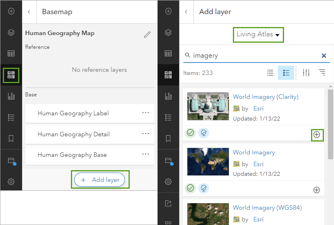Open Living Atlas source dropdown
This screenshot has width=334, height=225.
point(258,34)
